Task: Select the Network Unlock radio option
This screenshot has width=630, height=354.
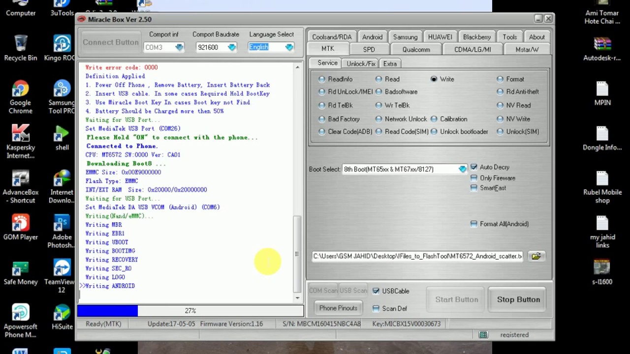Action: point(402,119)
